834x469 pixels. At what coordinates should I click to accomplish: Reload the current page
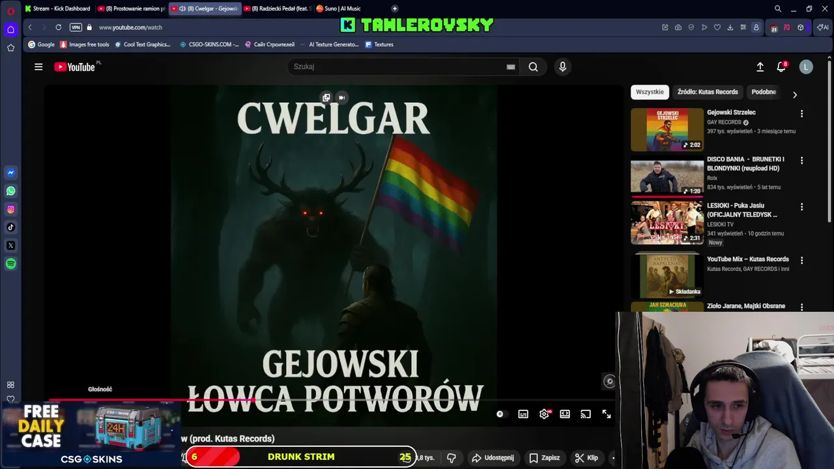pyautogui.click(x=58, y=27)
